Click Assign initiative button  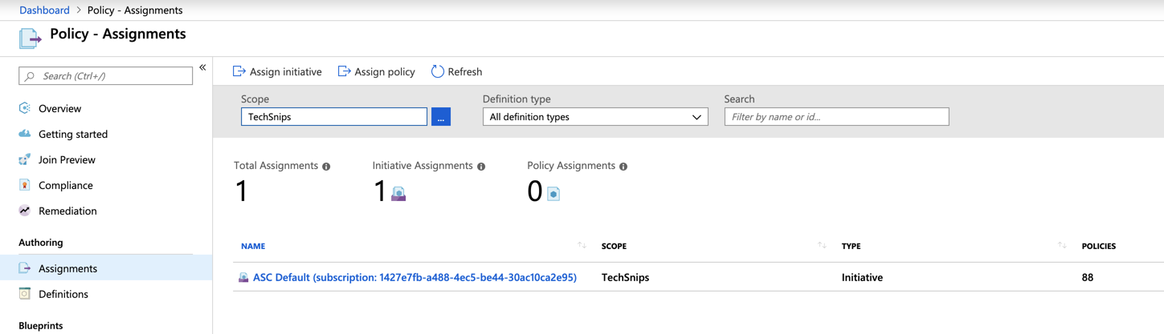click(277, 71)
